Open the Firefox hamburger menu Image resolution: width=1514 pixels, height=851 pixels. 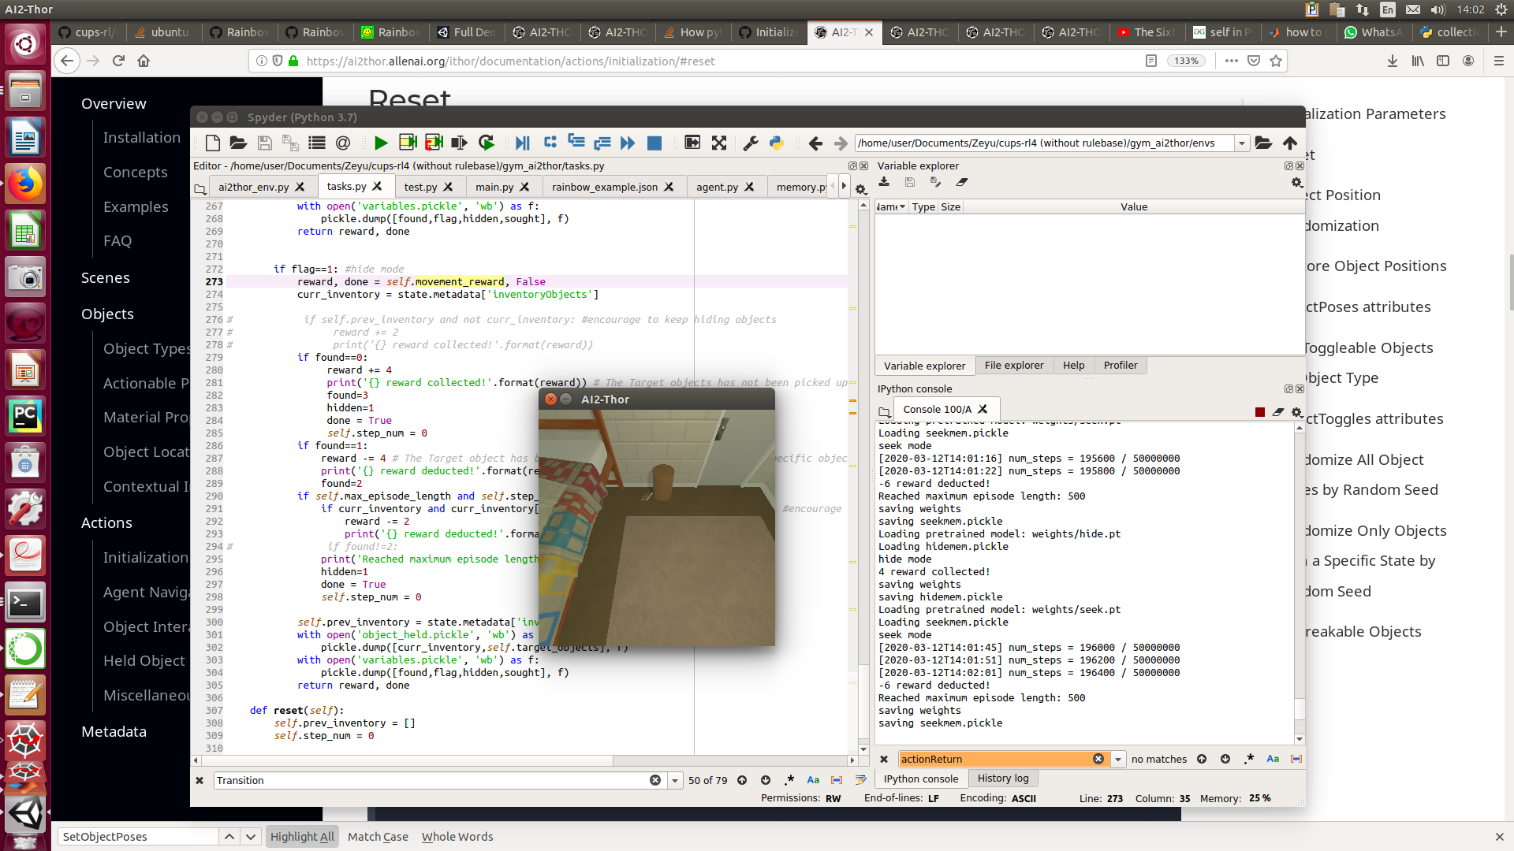coord(1499,61)
